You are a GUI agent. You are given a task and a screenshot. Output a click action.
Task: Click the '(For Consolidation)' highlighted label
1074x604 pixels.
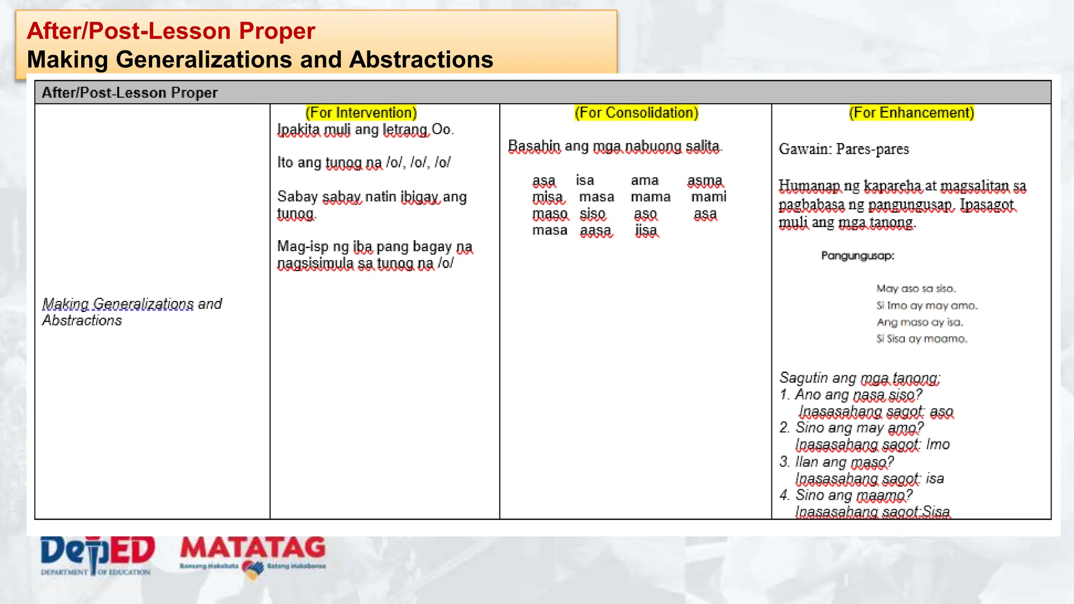tap(636, 113)
